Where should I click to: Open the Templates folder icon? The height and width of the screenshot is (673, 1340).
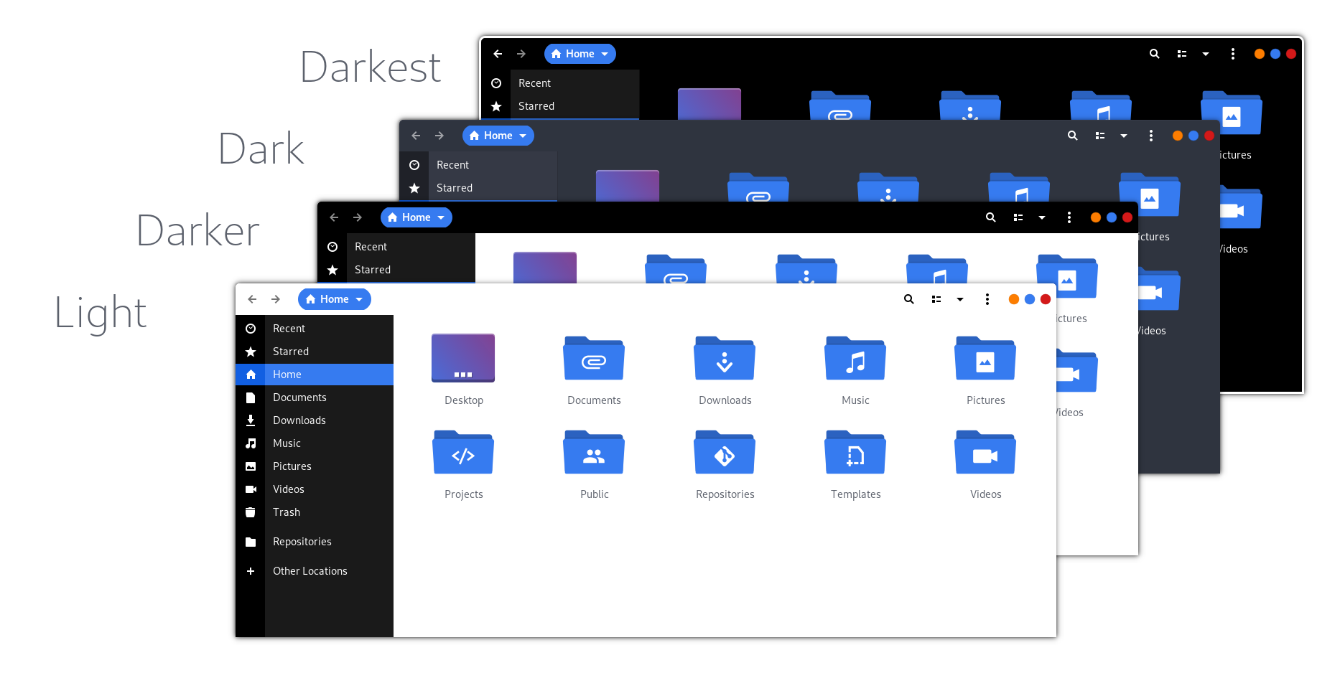(x=855, y=452)
